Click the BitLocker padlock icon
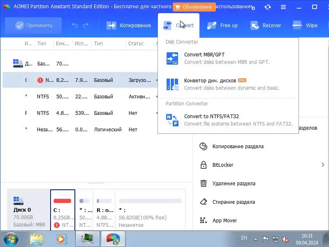The width and height of the screenshot is (329, 247). pyautogui.click(x=203, y=165)
